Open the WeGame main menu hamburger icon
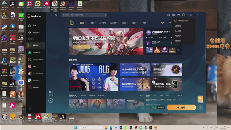Screen dimensions: 231x130 [x=191, y=15]
